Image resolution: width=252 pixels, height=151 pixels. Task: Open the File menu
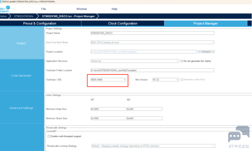pos(43,9)
